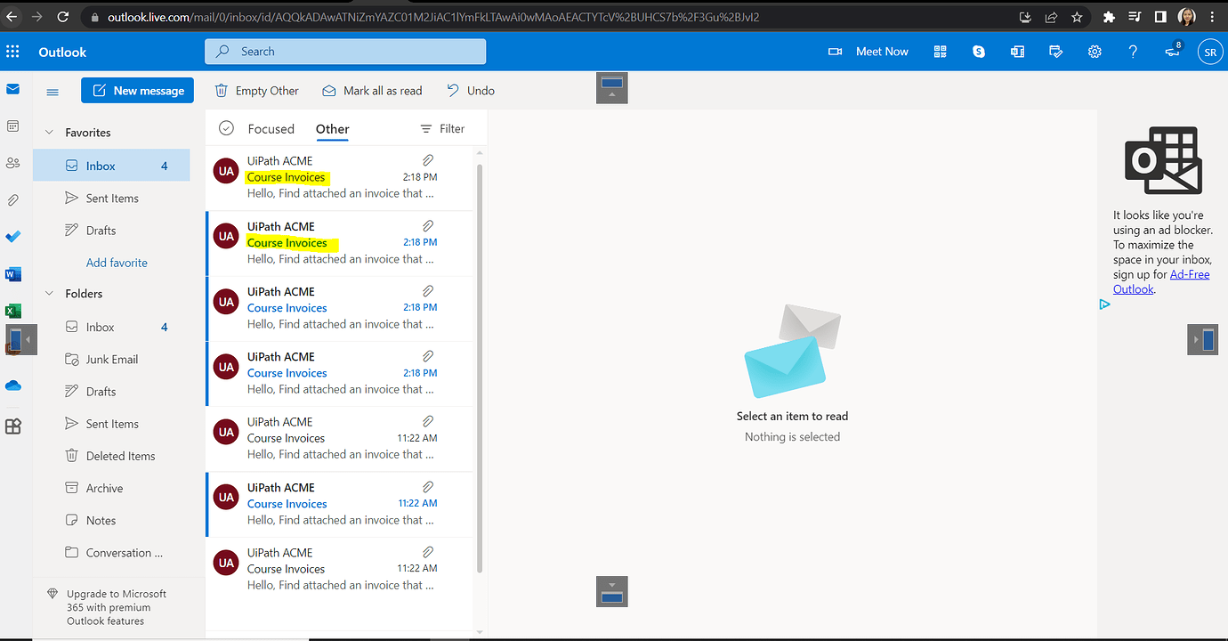This screenshot has width=1228, height=641.
Task: Open the People app icon
Action: tap(12, 161)
